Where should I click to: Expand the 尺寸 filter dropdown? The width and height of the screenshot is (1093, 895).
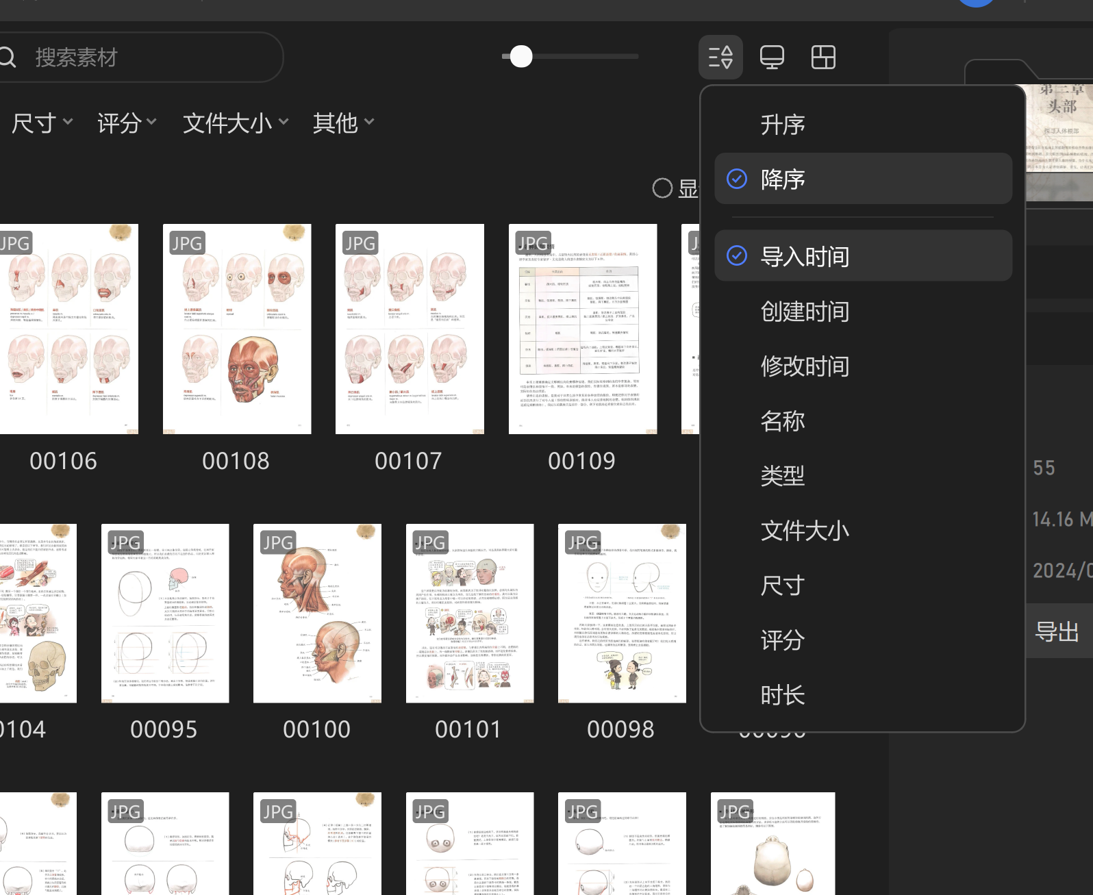tap(42, 123)
